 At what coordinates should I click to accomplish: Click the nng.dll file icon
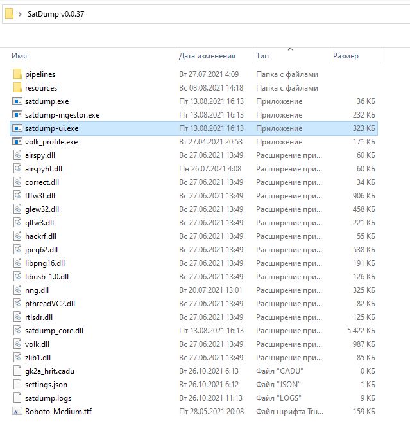click(x=17, y=290)
